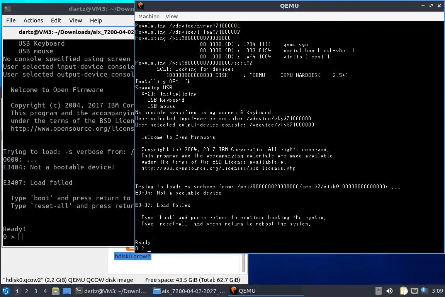Screen dimensions: 445x297
Task: Minimize the QEMU window
Action: pos(423,6)
